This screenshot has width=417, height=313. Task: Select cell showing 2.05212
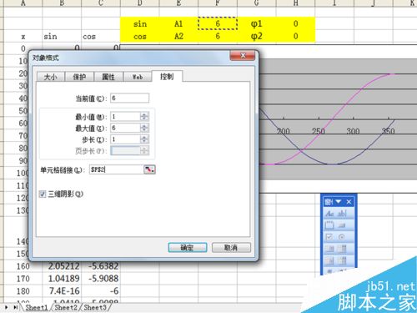click(62, 266)
